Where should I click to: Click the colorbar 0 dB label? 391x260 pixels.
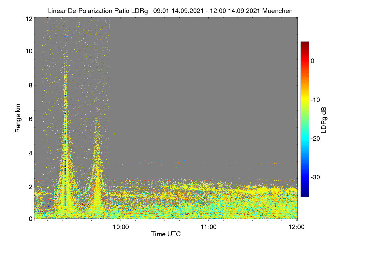pyautogui.click(x=312, y=61)
